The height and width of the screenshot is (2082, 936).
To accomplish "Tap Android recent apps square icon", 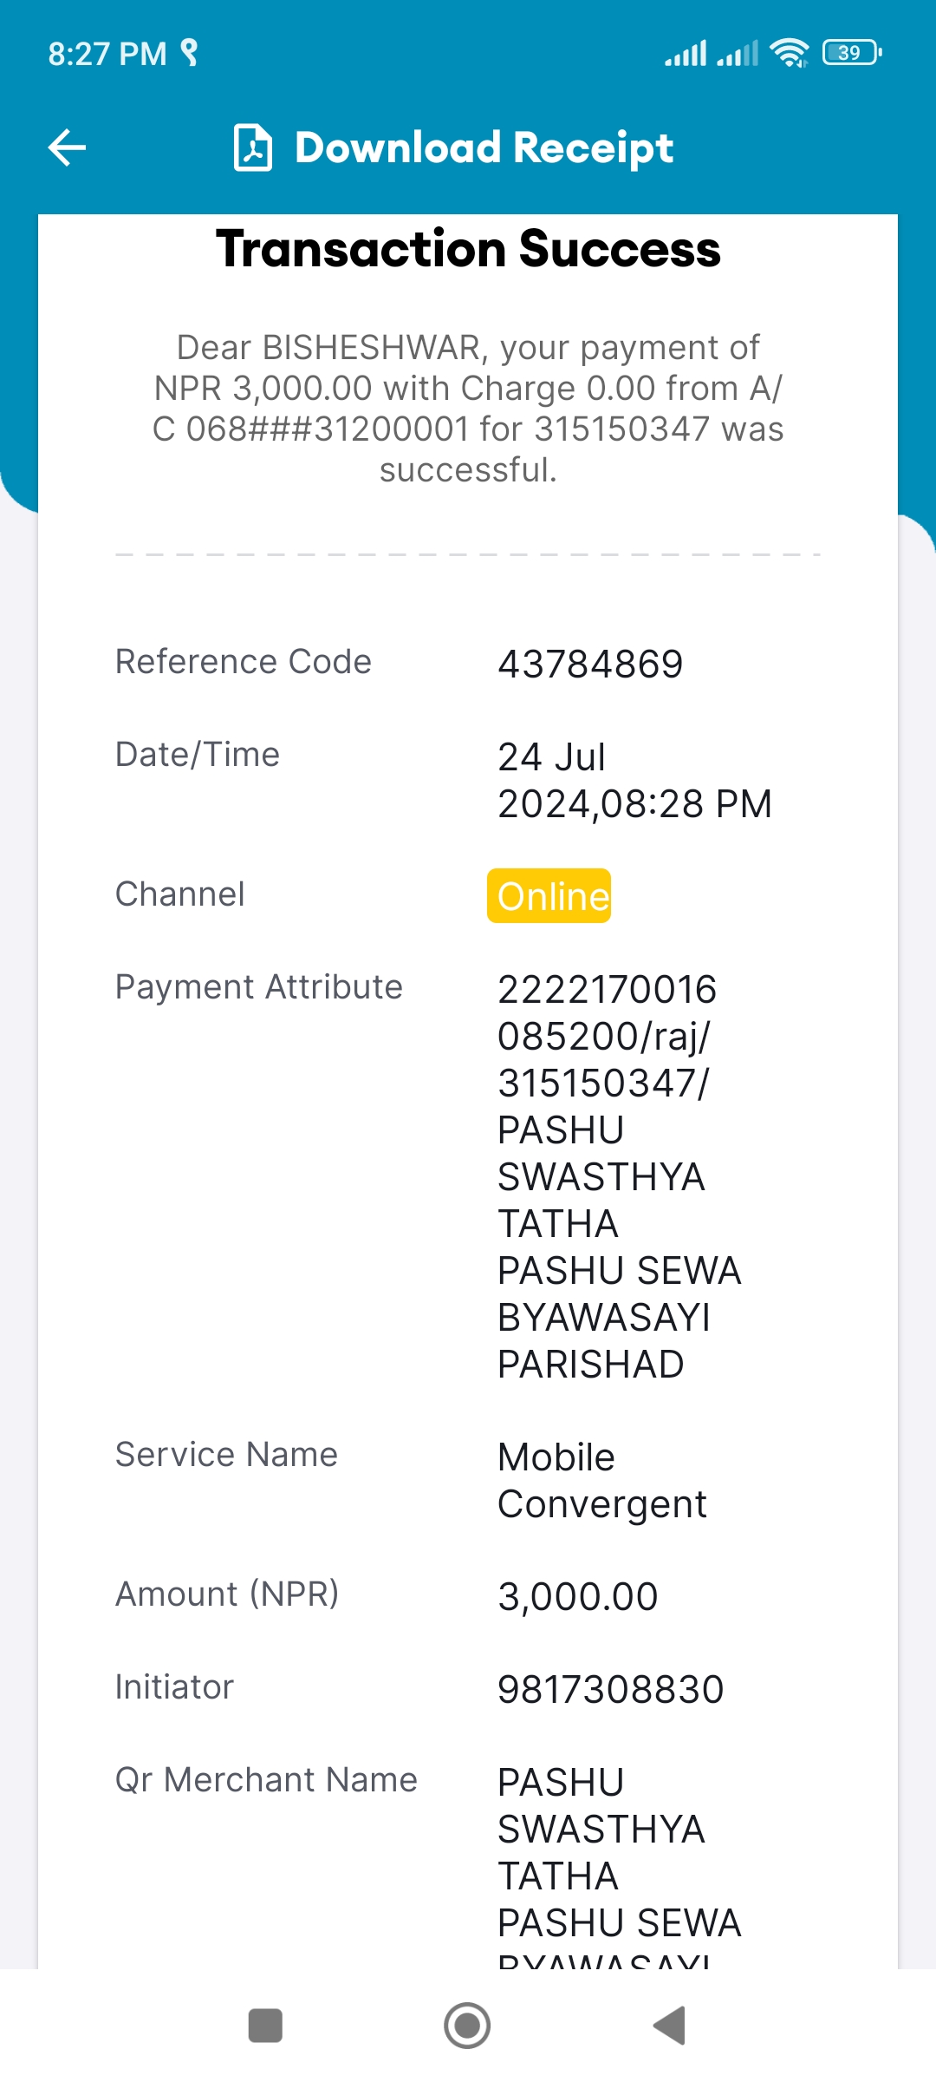I will coord(265,2026).
